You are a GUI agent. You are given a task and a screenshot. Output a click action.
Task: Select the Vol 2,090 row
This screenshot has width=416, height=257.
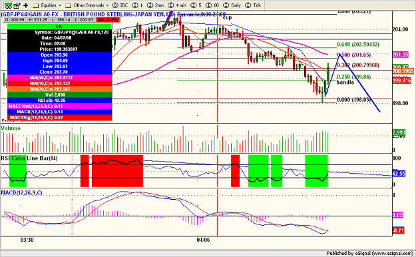pos(59,95)
